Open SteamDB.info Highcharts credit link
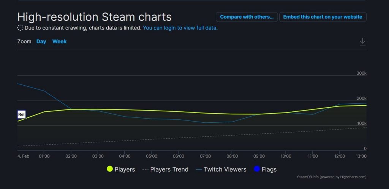Screen dimensions: 389x189 [332, 177]
